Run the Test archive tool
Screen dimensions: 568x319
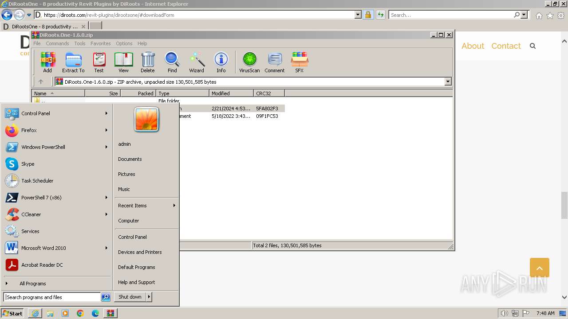[x=99, y=62]
